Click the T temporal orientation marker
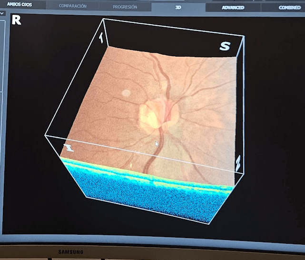 (x=101, y=39)
